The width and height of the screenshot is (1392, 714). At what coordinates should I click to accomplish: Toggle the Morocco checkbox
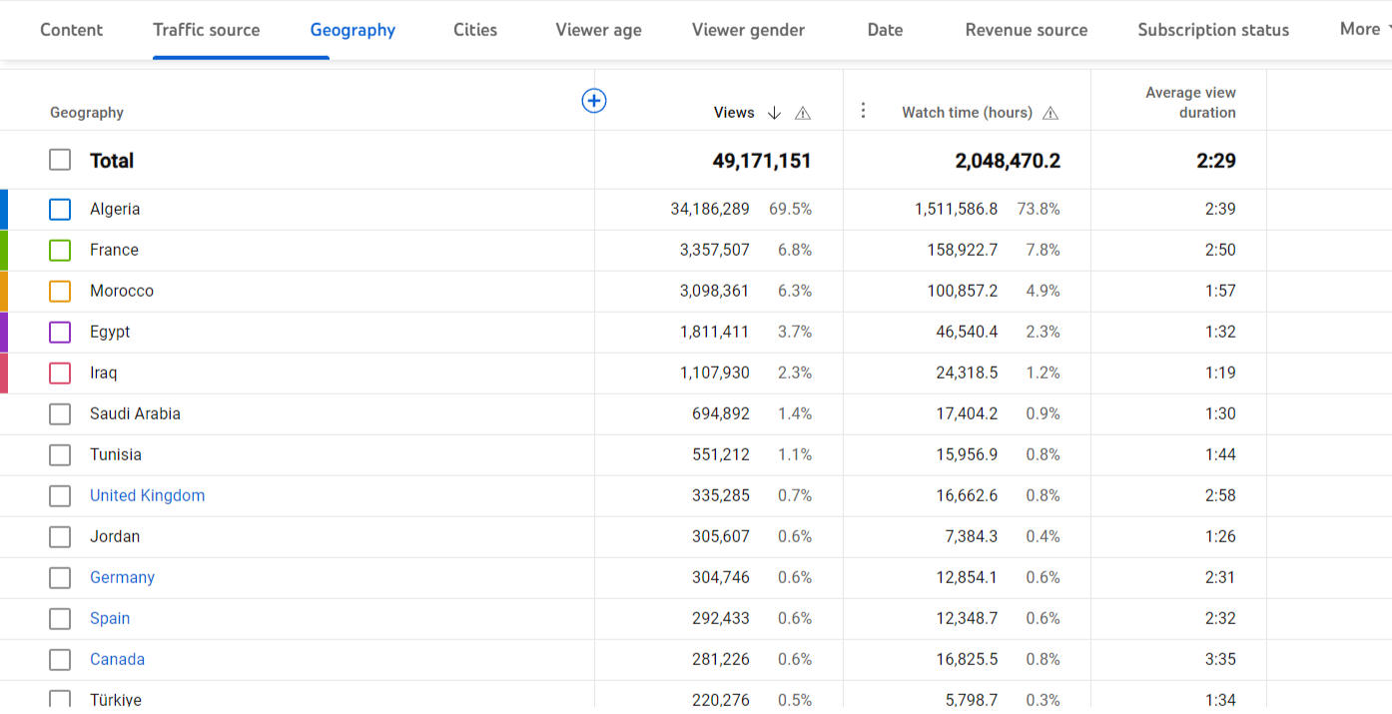click(x=60, y=291)
